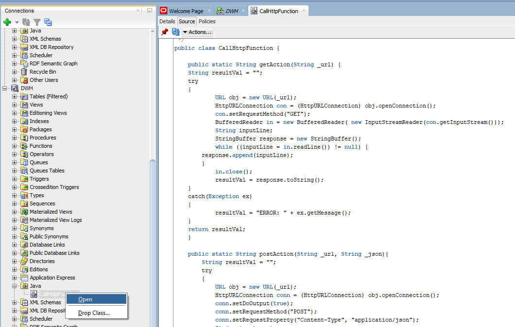Screen dimensions: 515x327
Task: Click the code line 'String inputLine;'
Action: pyautogui.click(x=244, y=130)
